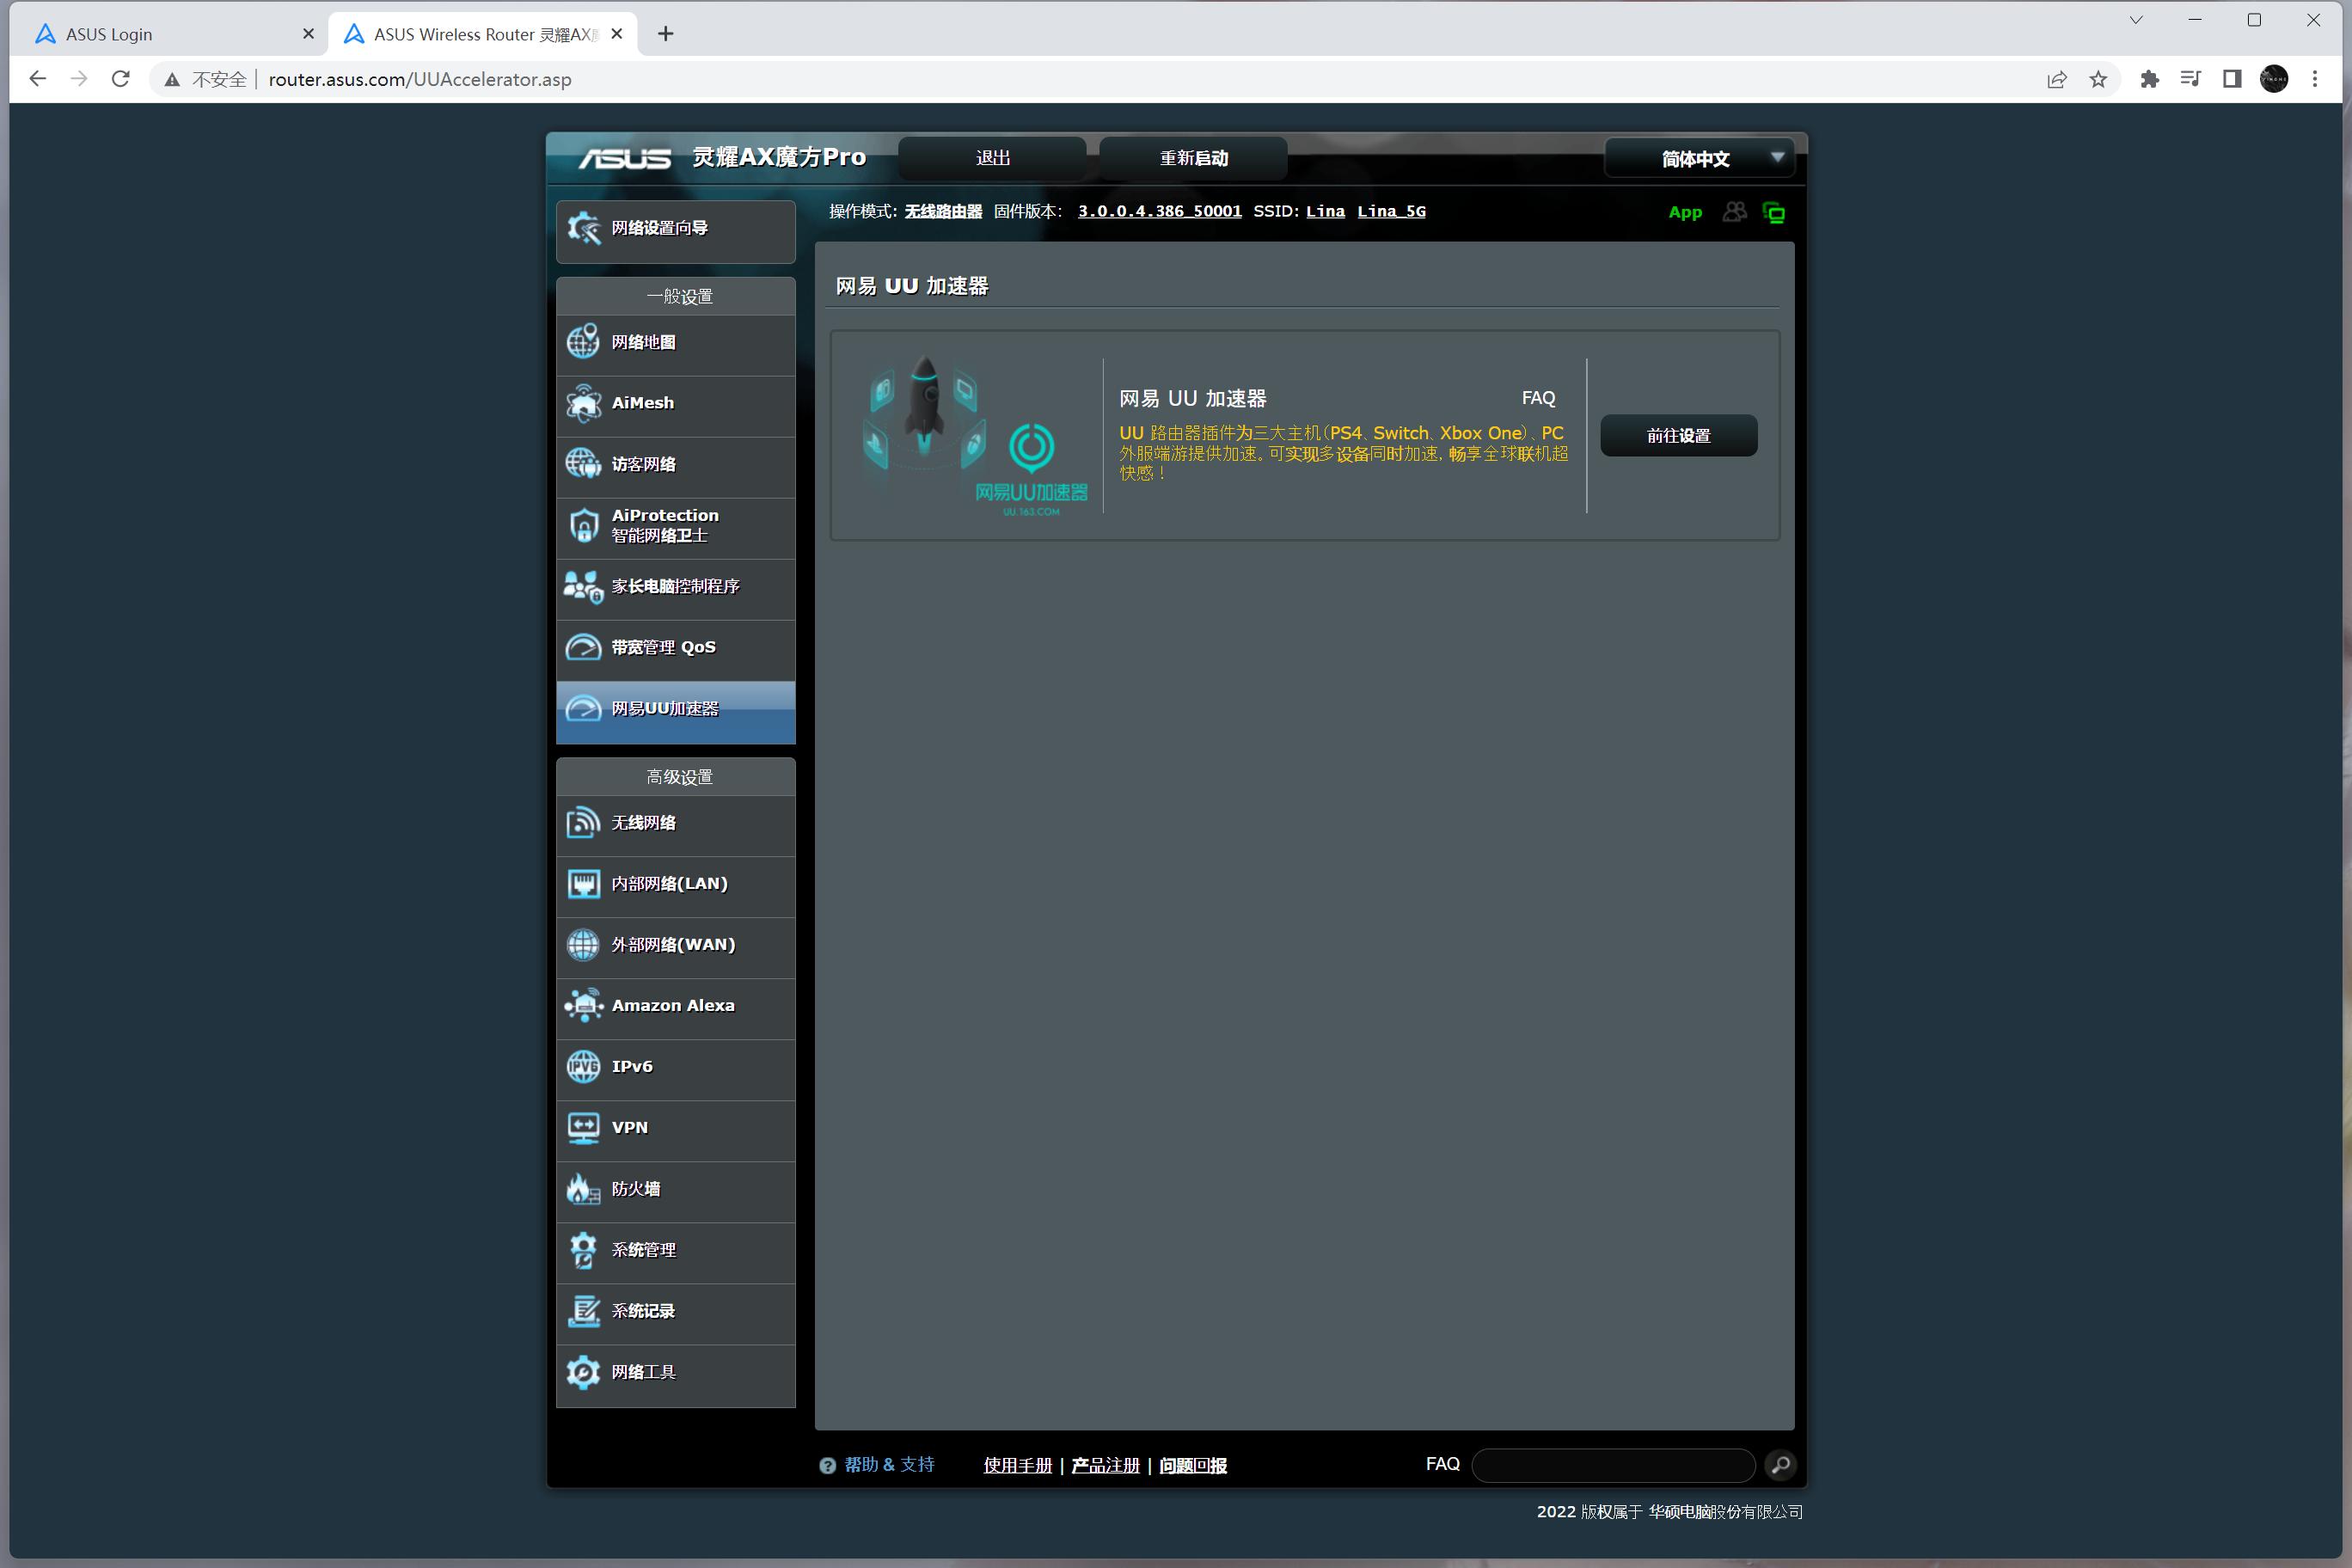Viewport: 2352px width, 1568px height.
Task: Open the language dropdown 简体中文
Action: click(x=1698, y=158)
